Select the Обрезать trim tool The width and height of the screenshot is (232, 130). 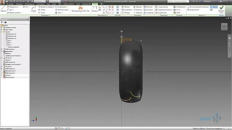pyautogui.click(x=138, y=7)
